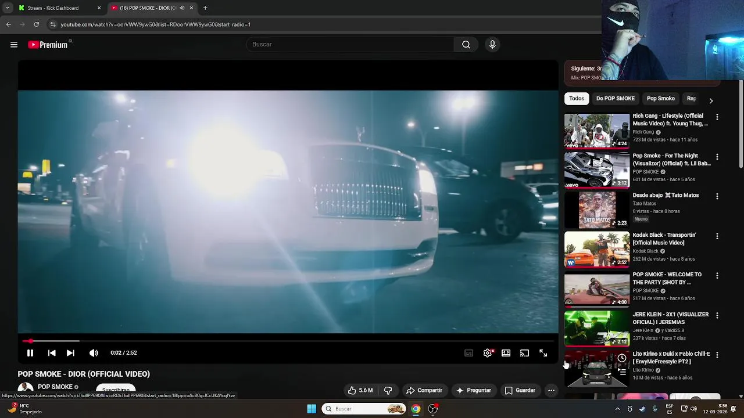Show more filter chips with right arrow
Image resolution: width=744 pixels, height=418 pixels.
[711, 100]
